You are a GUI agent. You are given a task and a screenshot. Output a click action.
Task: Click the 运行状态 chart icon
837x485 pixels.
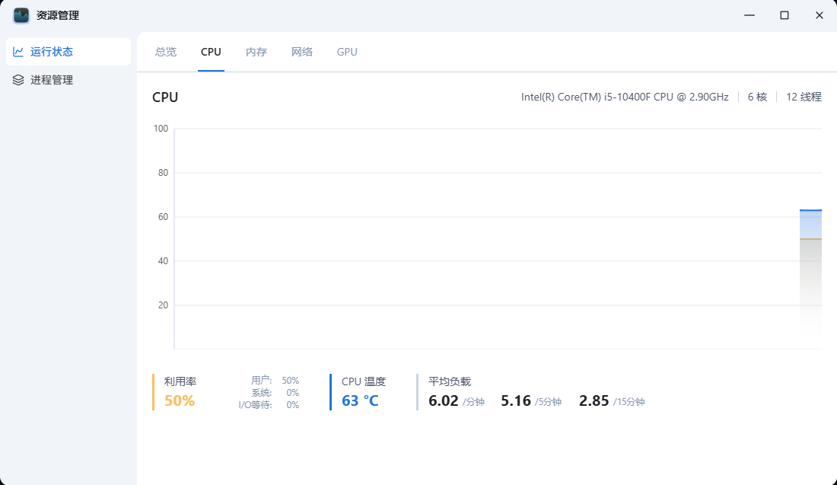pos(18,52)
